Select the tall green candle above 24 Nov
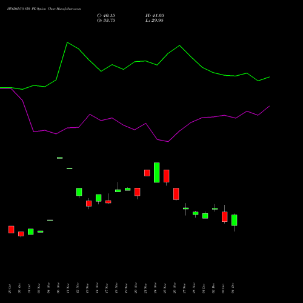Image resolution: width=303 pixels, height=303 pixels. coord(157,173)
